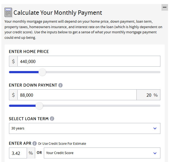171x162 pixels.
Task: Open the 30 years loan term dropdown
Action: pos(84,128)
